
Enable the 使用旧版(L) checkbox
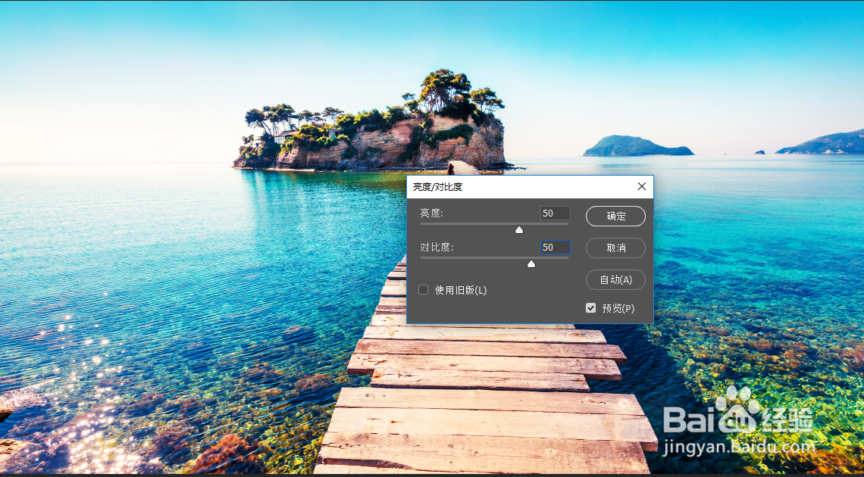click(x=423, y=290)
